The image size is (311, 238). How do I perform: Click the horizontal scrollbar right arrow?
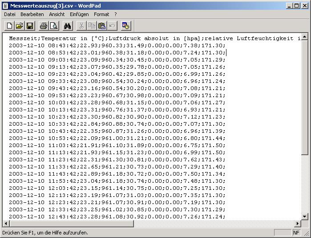pyautogui.click(x=298, y=223)
